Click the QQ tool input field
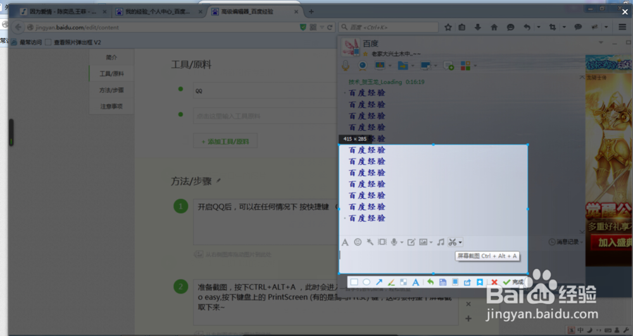 coord(265,91)
